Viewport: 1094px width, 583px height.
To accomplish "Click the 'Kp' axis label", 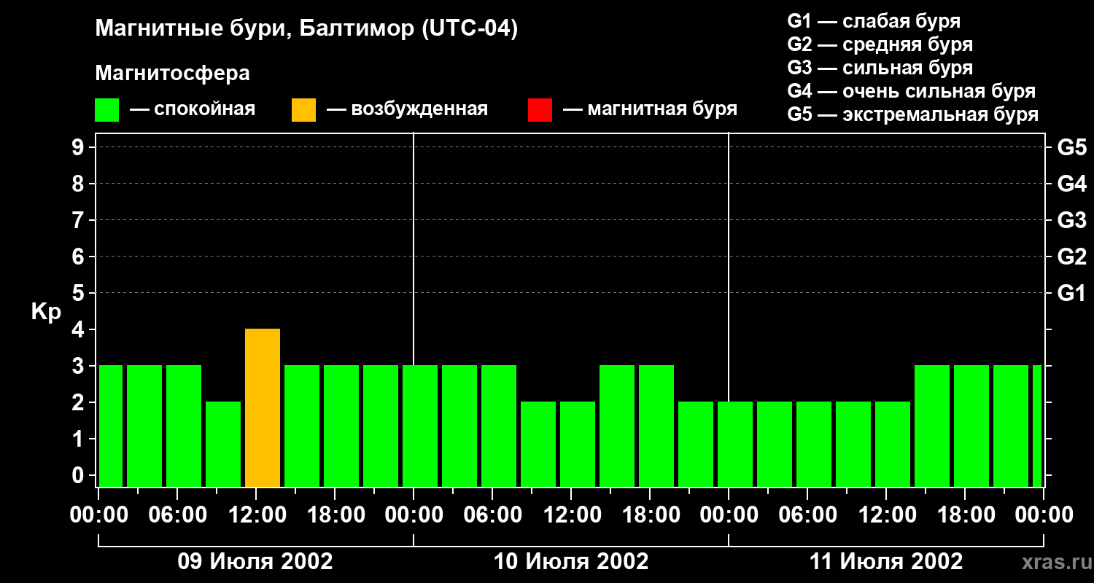I will 46,312.
